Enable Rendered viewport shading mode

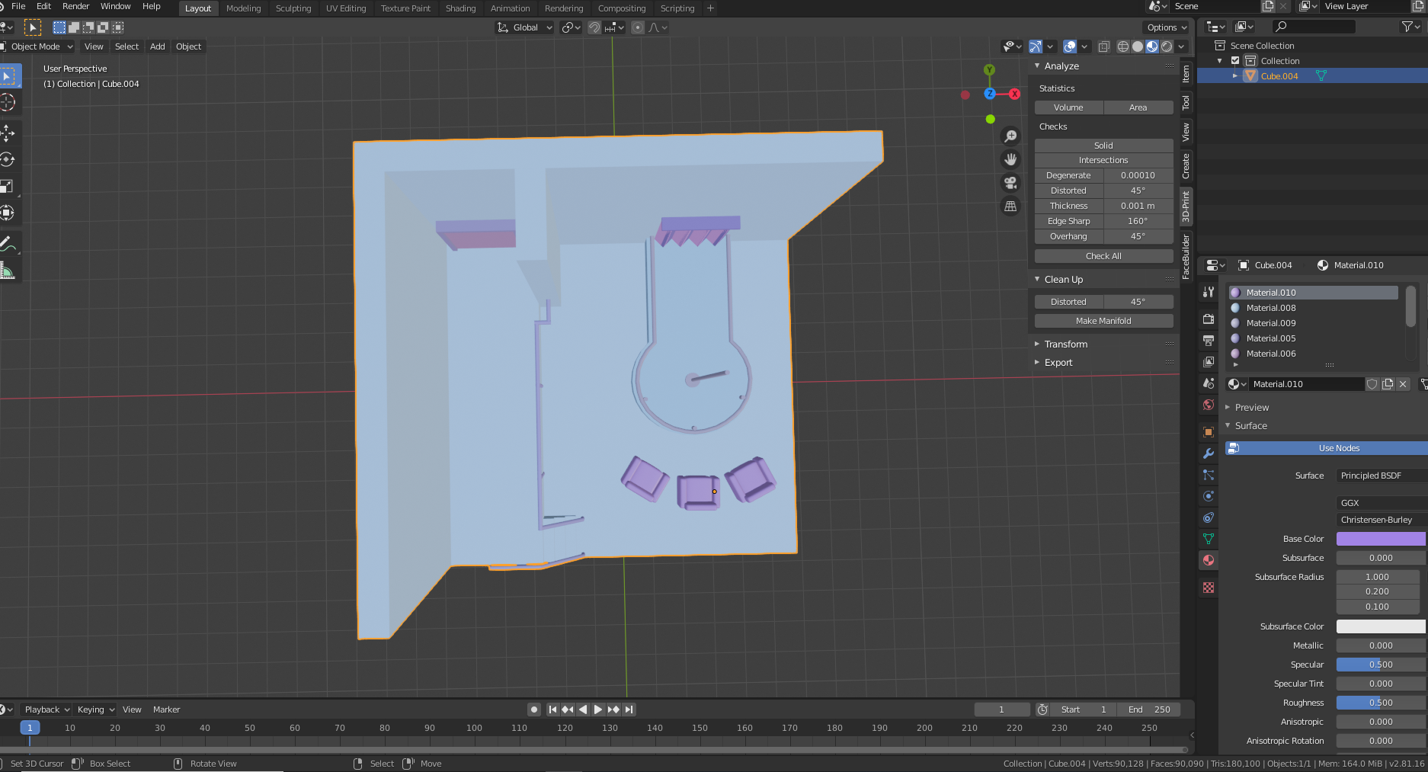pyautogui.click(x=1167, y=46)
